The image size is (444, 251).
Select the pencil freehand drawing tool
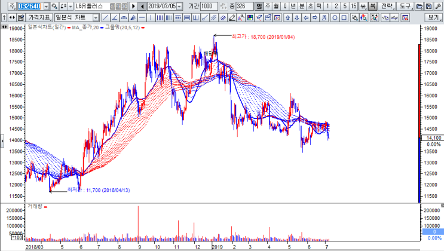(232, 18)
